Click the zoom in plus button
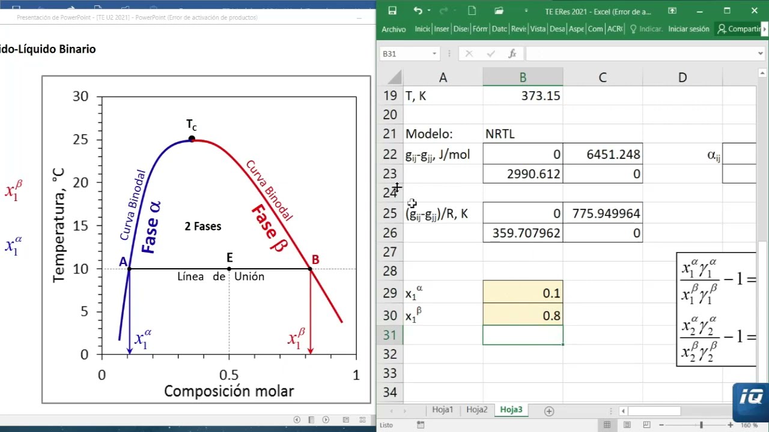 coord(730,425)
